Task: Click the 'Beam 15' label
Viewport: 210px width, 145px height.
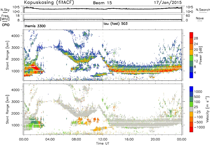Action: coord(102,3)
